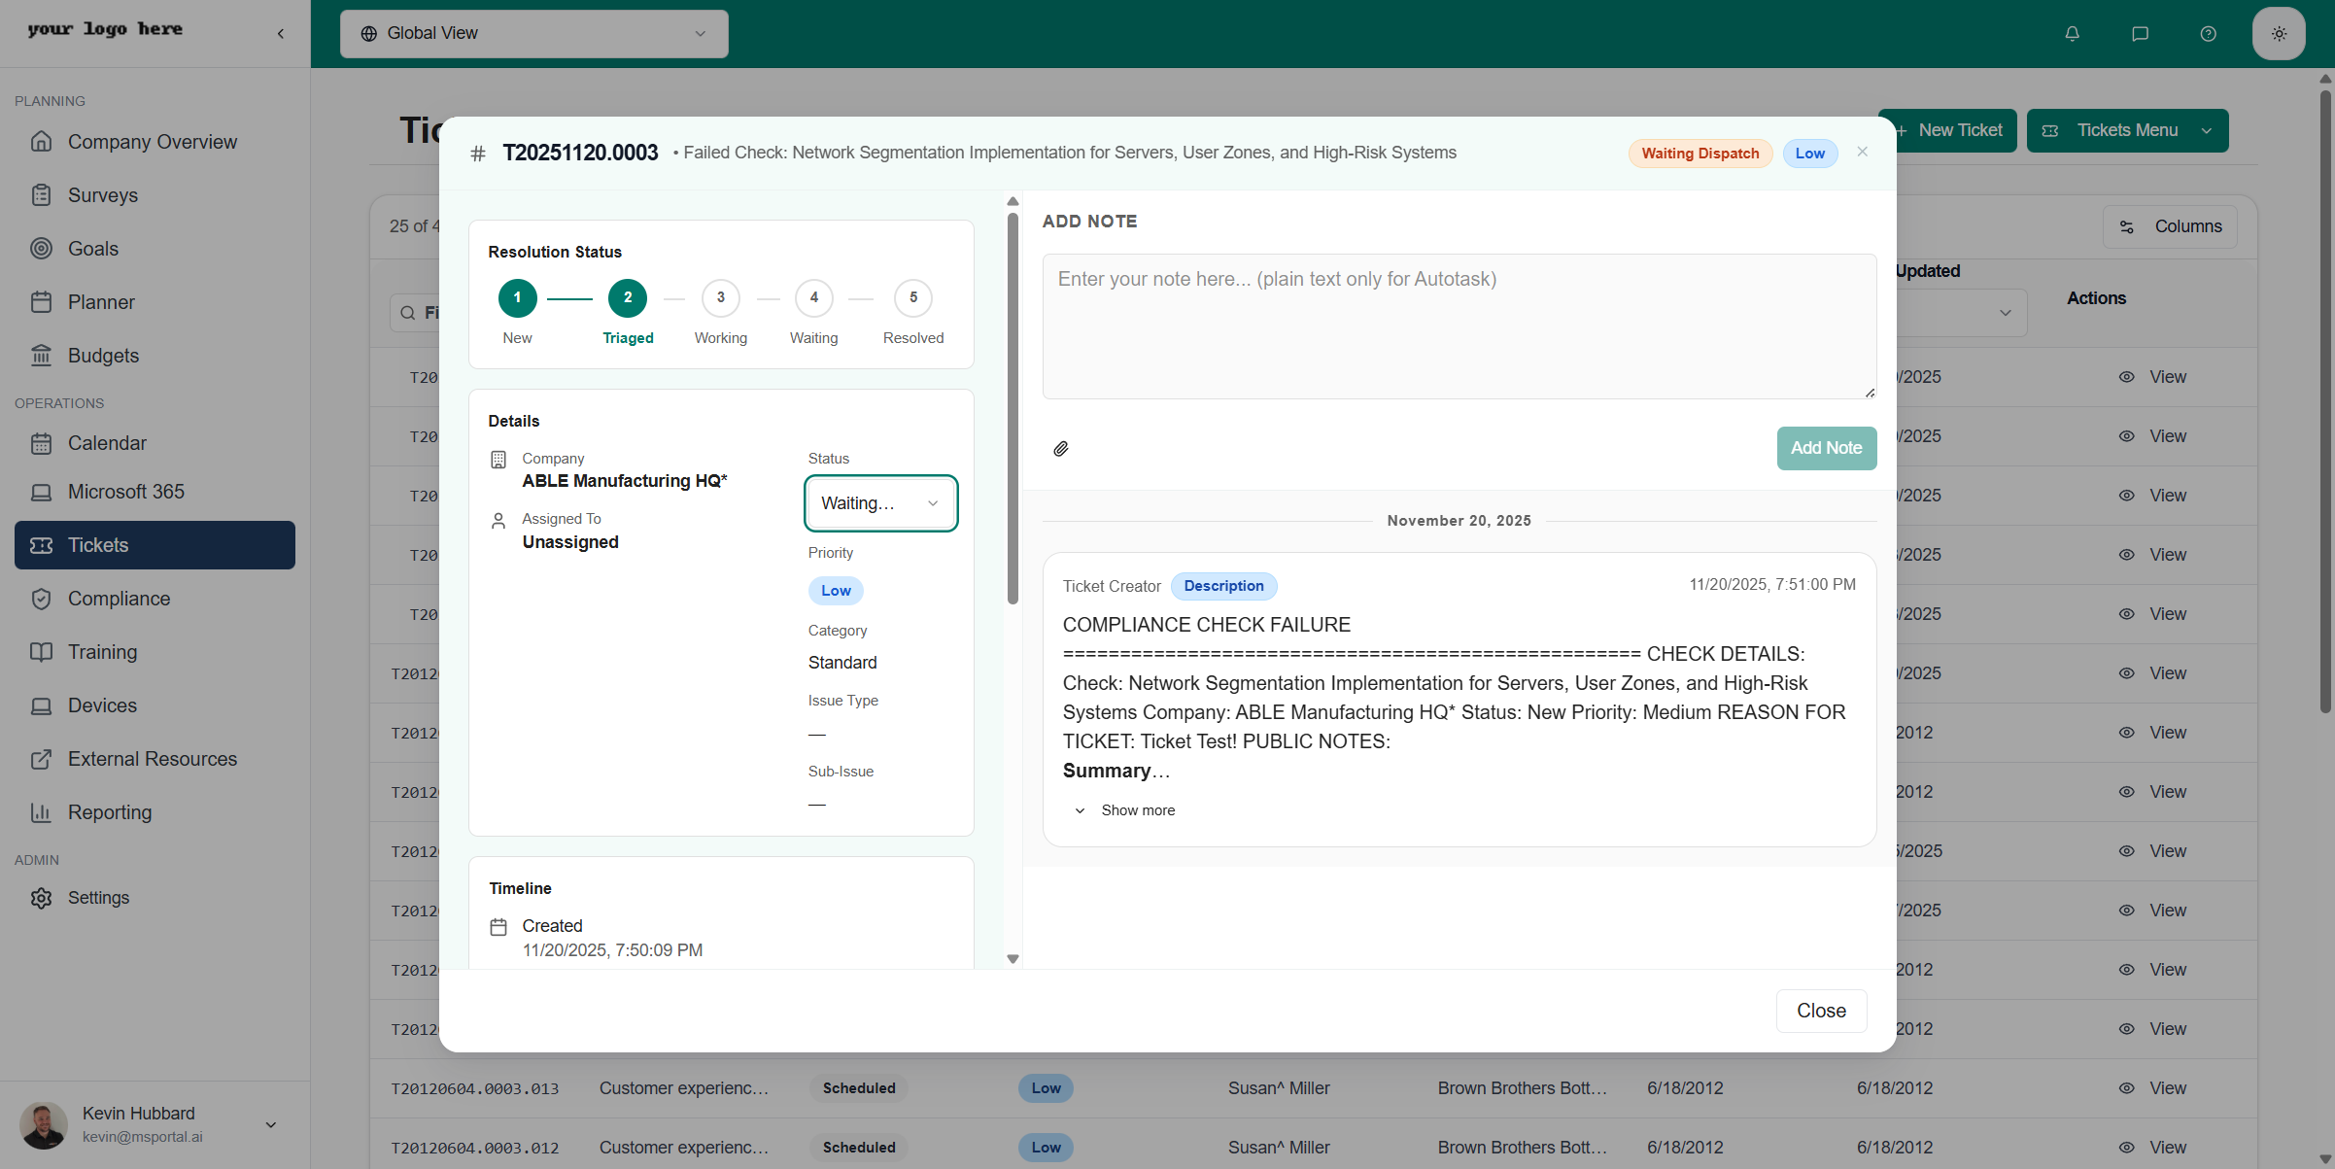Select step 5 Resolved status circle

[x=912, y=298]
